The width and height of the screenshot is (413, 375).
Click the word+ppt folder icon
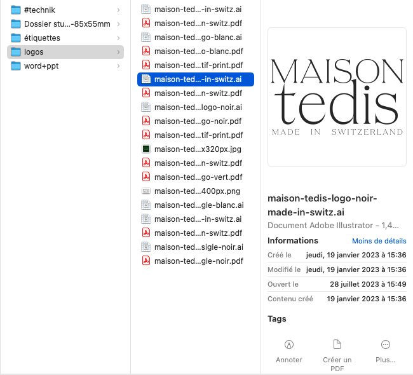pyautogui.click(x=16, y=66)
